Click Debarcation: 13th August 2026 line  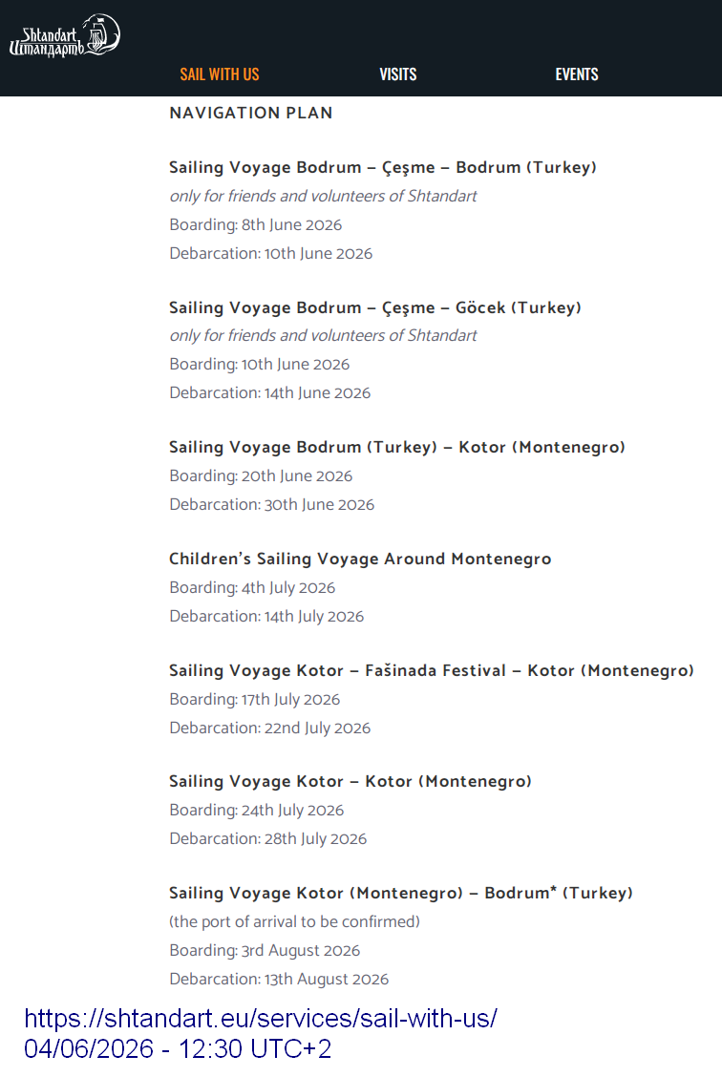pyautogui.click(x=279, y=979)
